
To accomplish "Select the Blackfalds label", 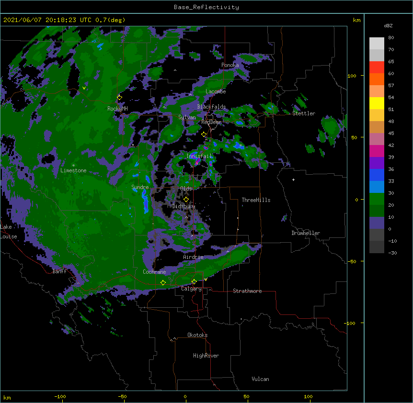I will (x=211, y=107).
